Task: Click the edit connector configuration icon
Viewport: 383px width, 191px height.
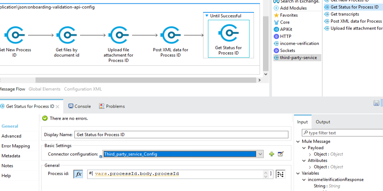Action: (x=281, y=154)
